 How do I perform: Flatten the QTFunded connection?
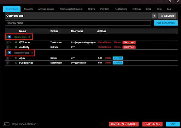pos(117,42)
